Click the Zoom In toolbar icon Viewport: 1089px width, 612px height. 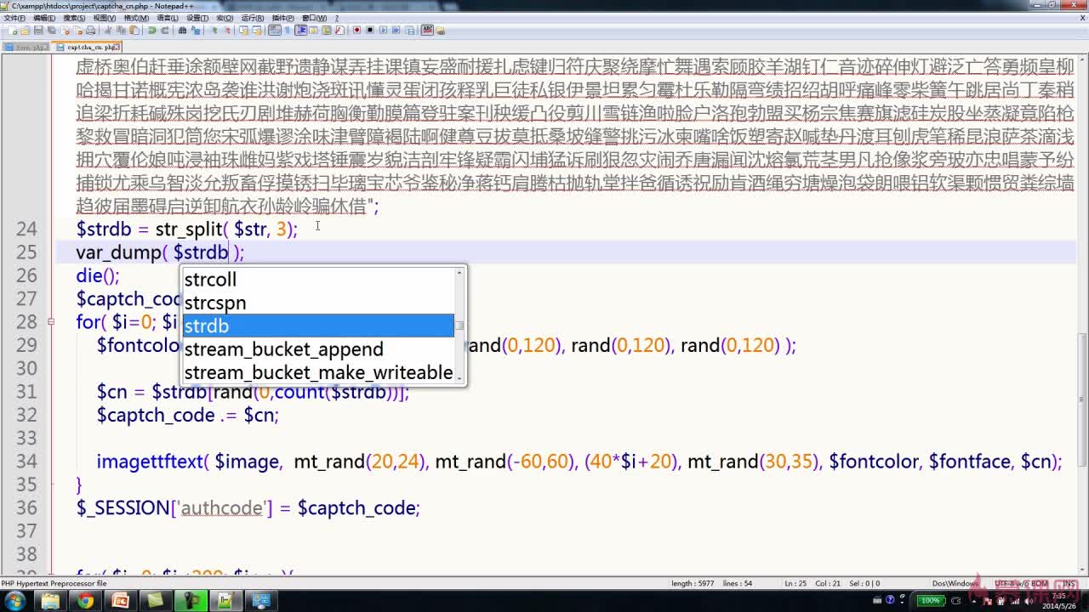tap(214, 30)
